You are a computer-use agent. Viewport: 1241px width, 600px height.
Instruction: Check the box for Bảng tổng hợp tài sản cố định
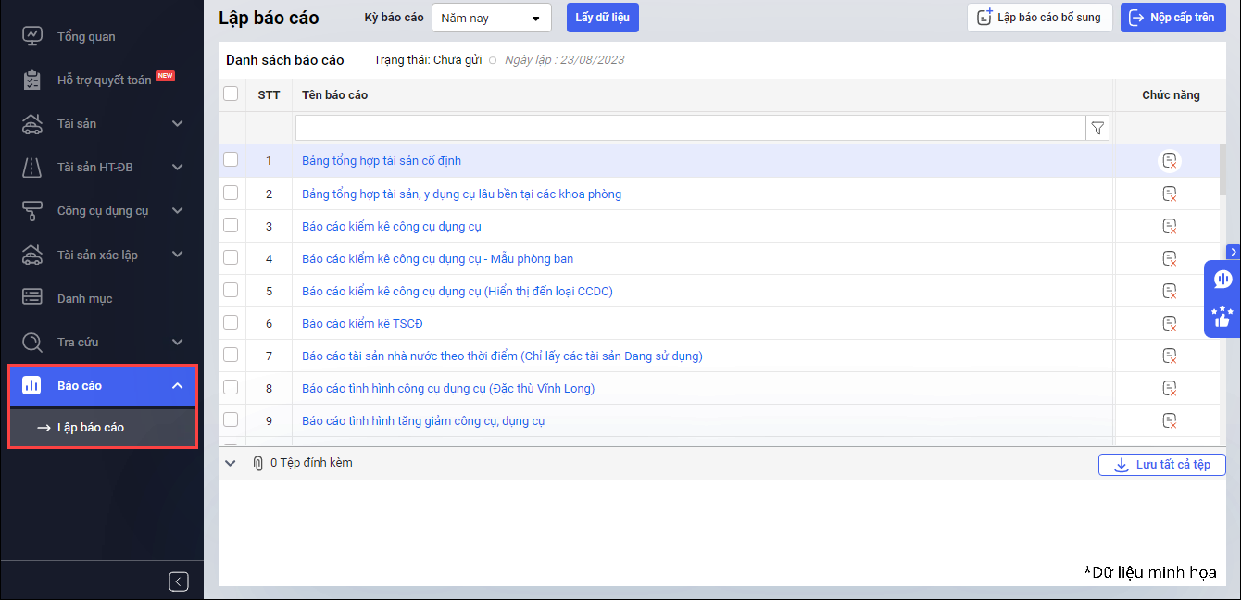[231, 160]
